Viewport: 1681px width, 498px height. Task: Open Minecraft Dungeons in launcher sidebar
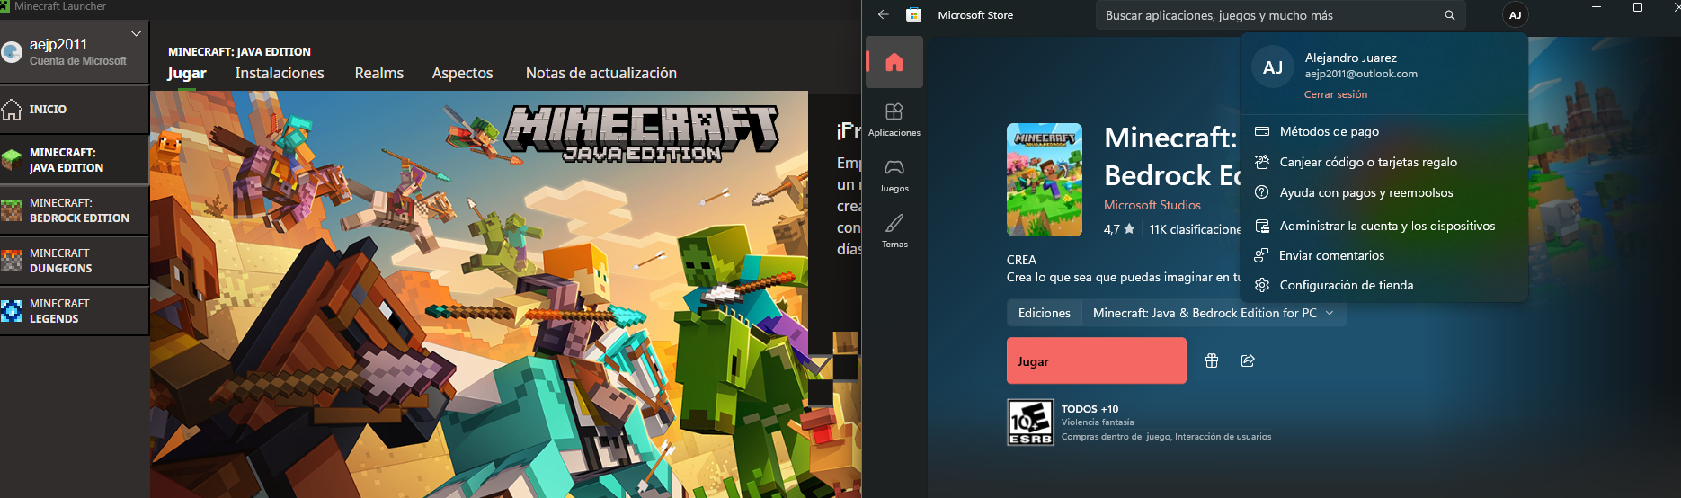pyautogui.click(x=74, y=261)
